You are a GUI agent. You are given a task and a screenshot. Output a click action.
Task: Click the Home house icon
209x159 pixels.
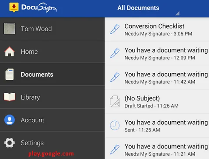coord(10,52)
